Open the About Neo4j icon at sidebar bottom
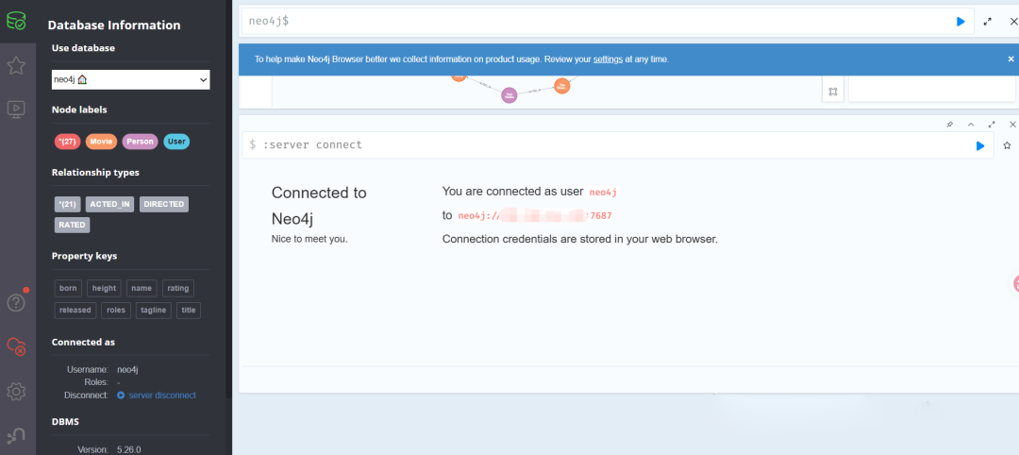Viewport: 1019px width, 455px height. coord(16,435)
